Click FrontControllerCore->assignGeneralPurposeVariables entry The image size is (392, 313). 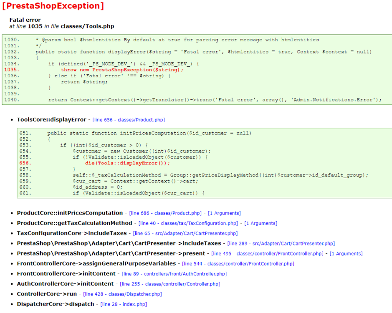[96, 263]
